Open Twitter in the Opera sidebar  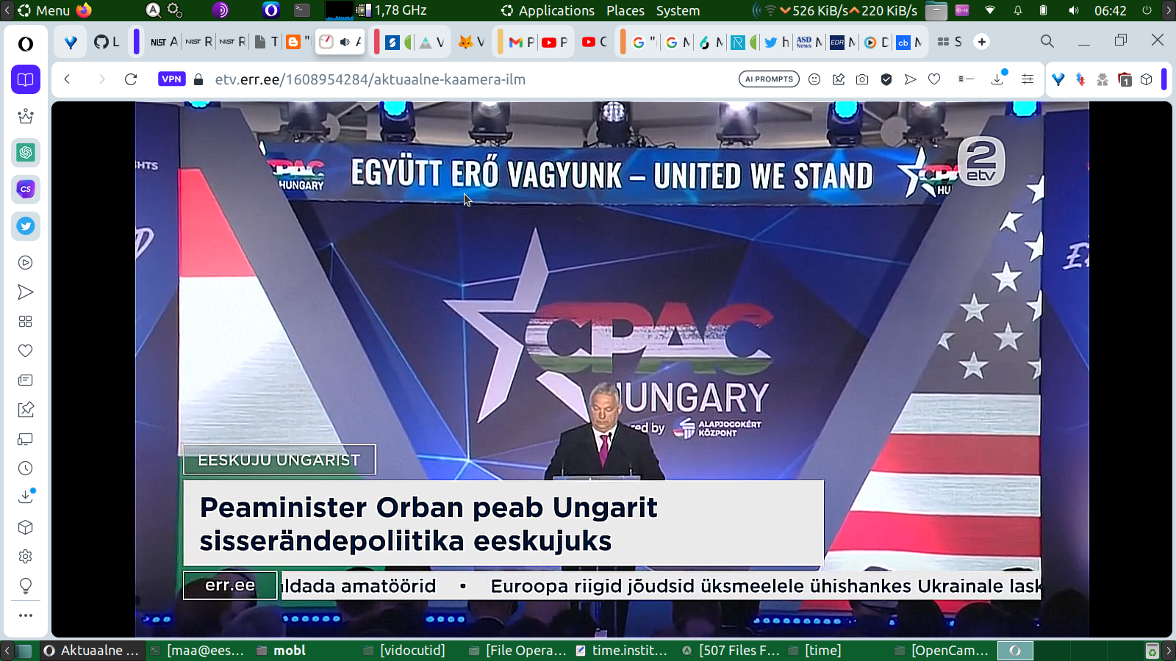pos(26,226)
